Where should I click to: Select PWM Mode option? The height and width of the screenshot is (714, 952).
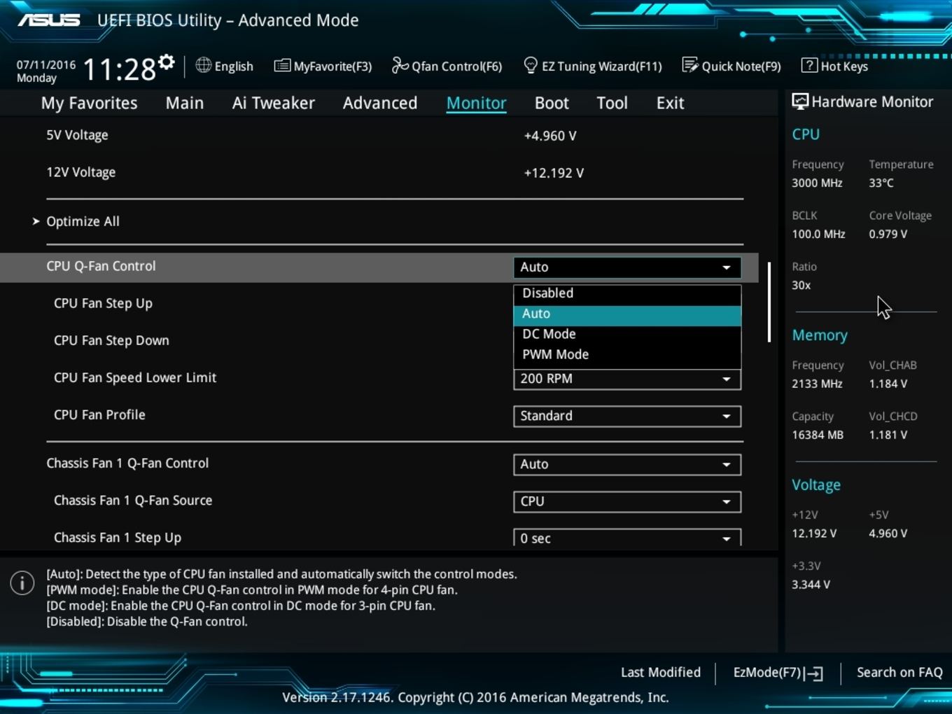tap(627, 354)
